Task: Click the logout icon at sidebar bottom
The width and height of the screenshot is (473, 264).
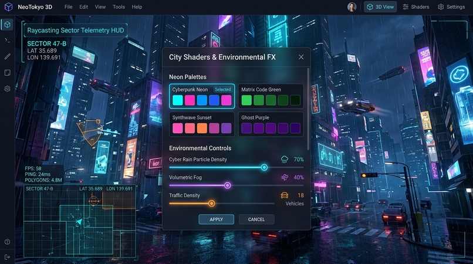Action: pos(7,257)
